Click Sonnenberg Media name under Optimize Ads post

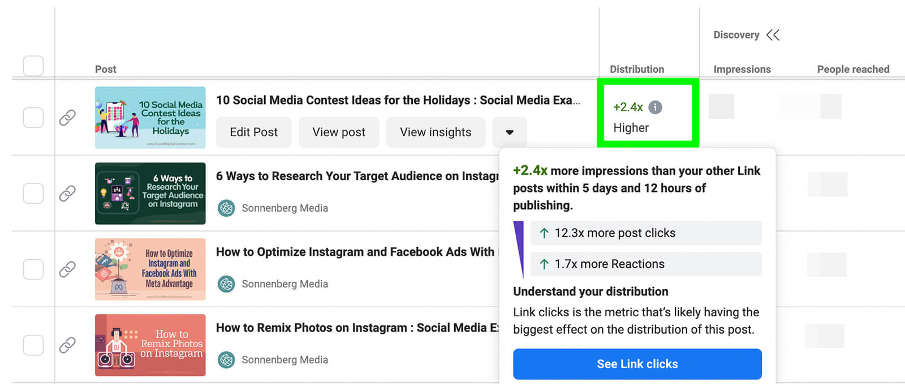285,283
